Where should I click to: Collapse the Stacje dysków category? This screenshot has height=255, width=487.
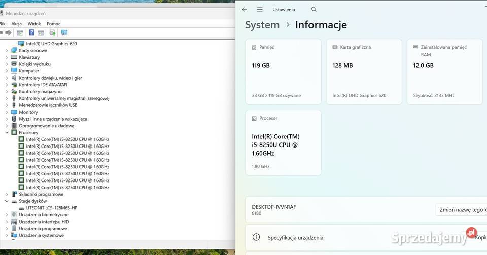point(7,201)
